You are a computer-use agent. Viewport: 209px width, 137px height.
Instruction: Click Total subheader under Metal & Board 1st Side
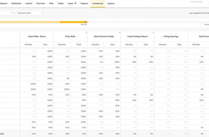point(112,45)
